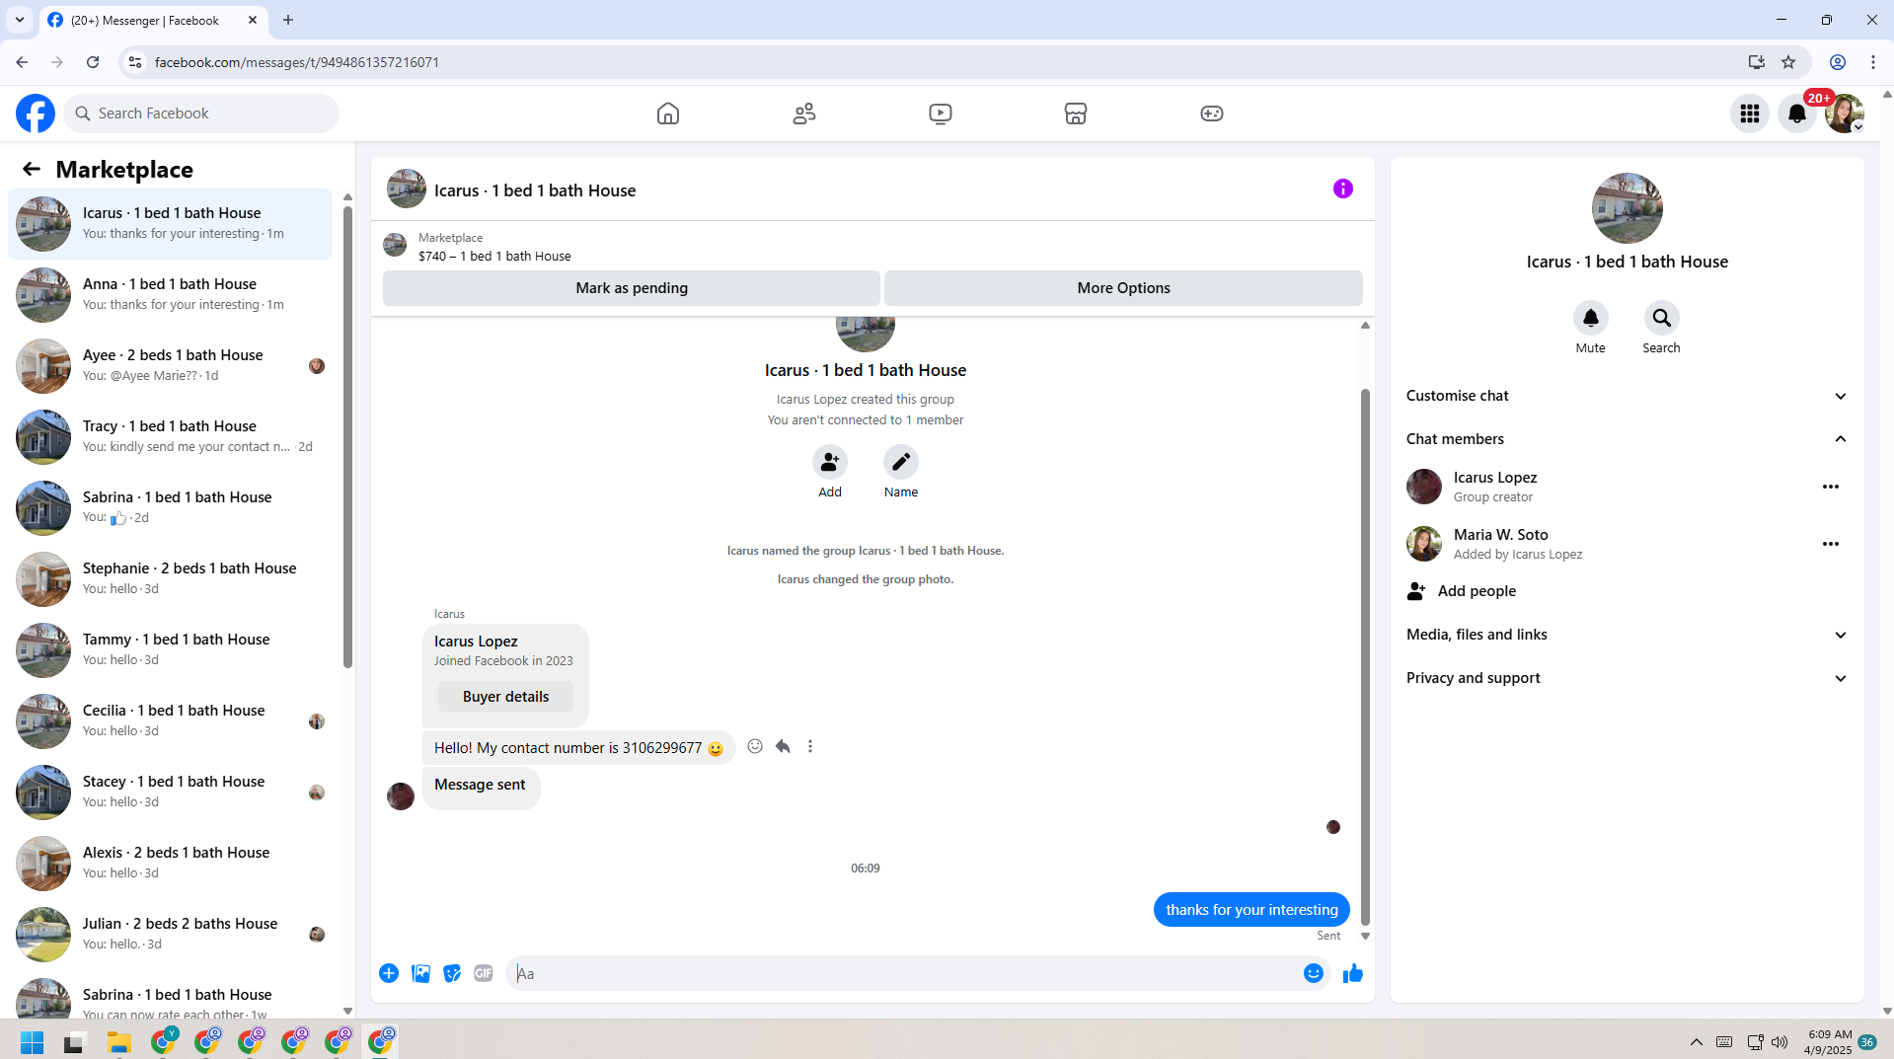
Task: Click the Facebook logo
Action: pos(36,113)
